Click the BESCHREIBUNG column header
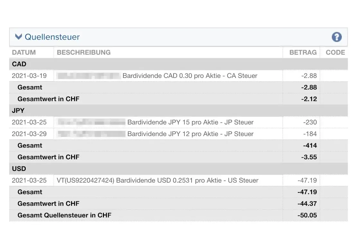 pos(84,52)
